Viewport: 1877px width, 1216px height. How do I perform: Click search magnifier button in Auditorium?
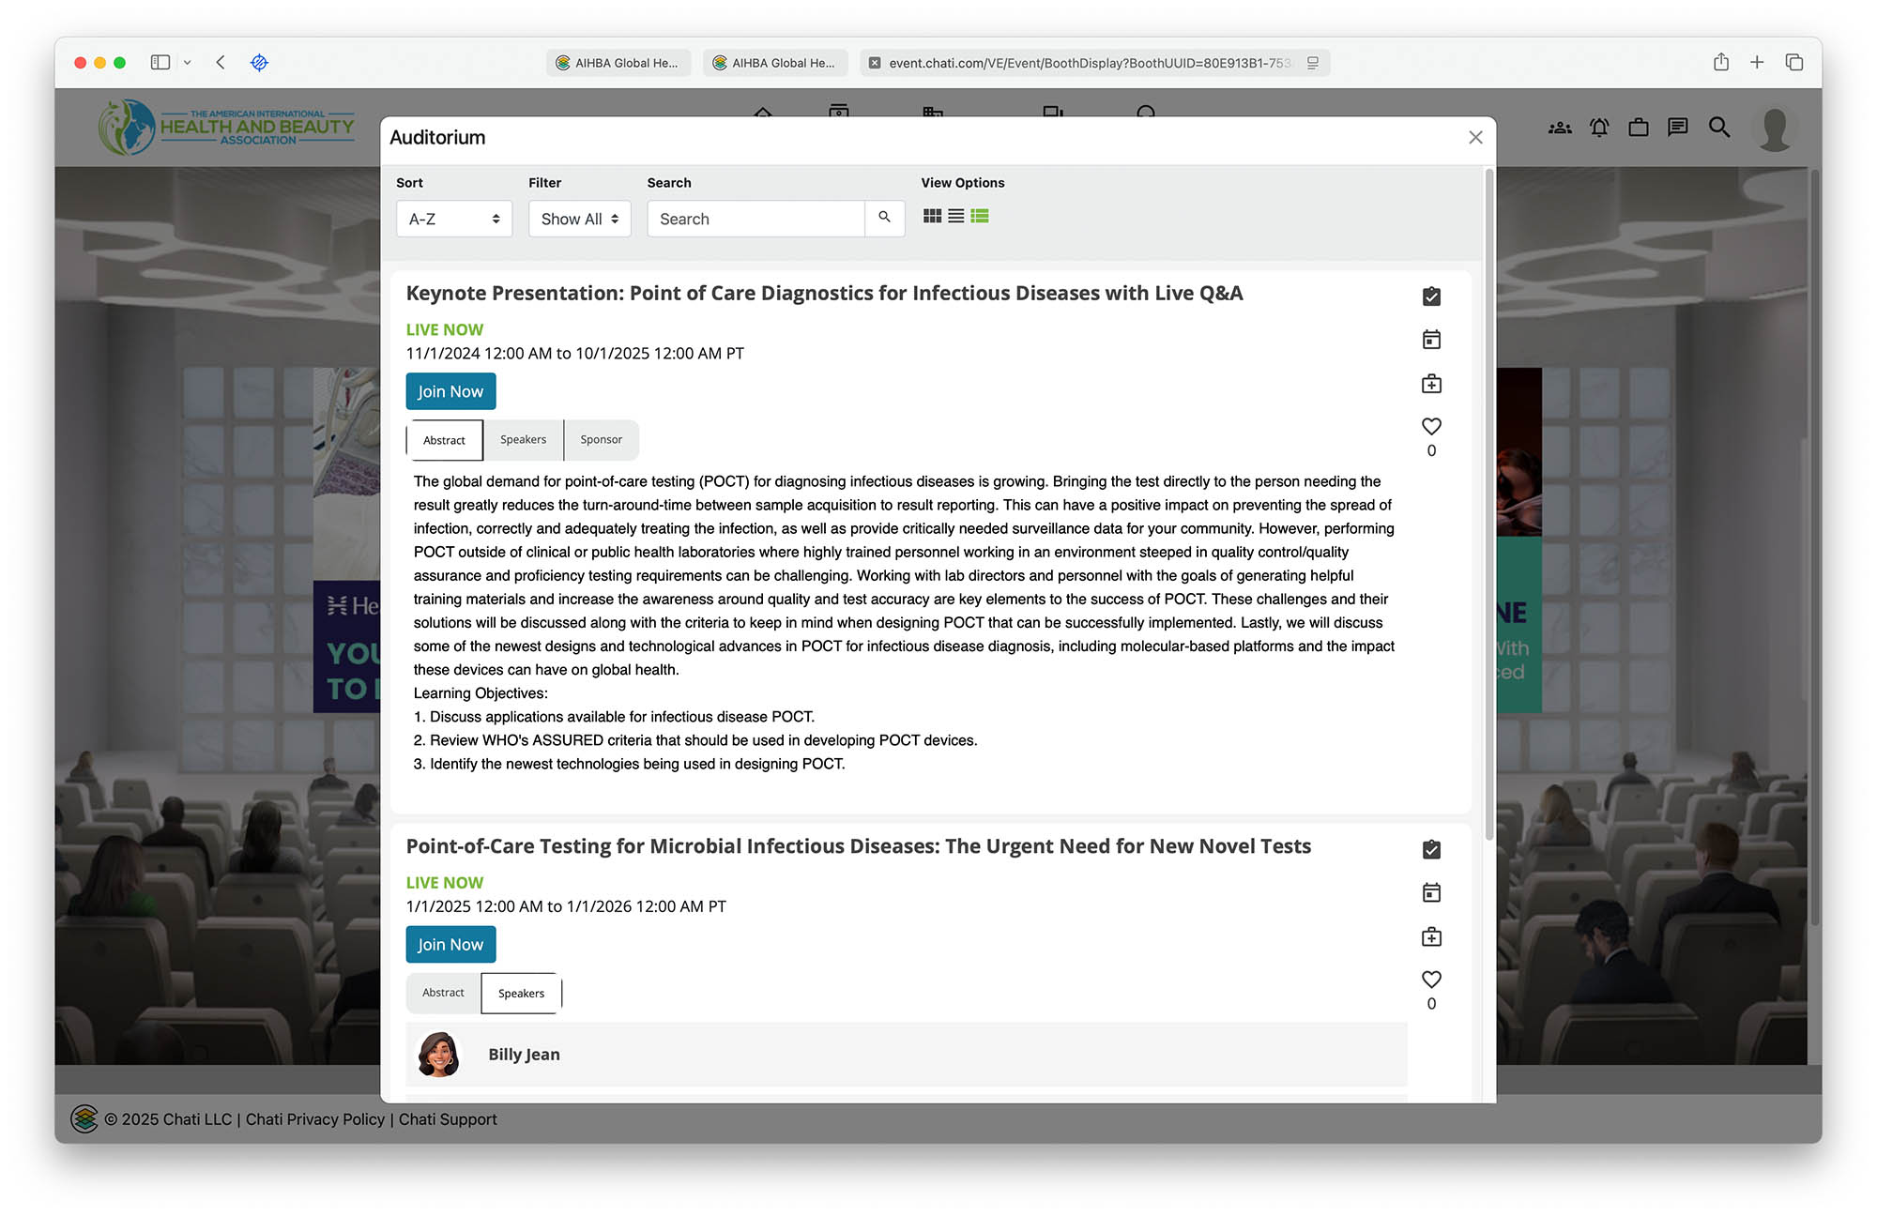coord(884,218)
